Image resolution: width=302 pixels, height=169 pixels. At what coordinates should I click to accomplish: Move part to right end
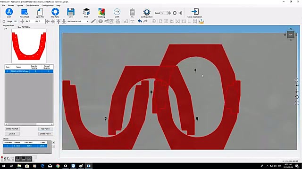click(x=53, y=21)
